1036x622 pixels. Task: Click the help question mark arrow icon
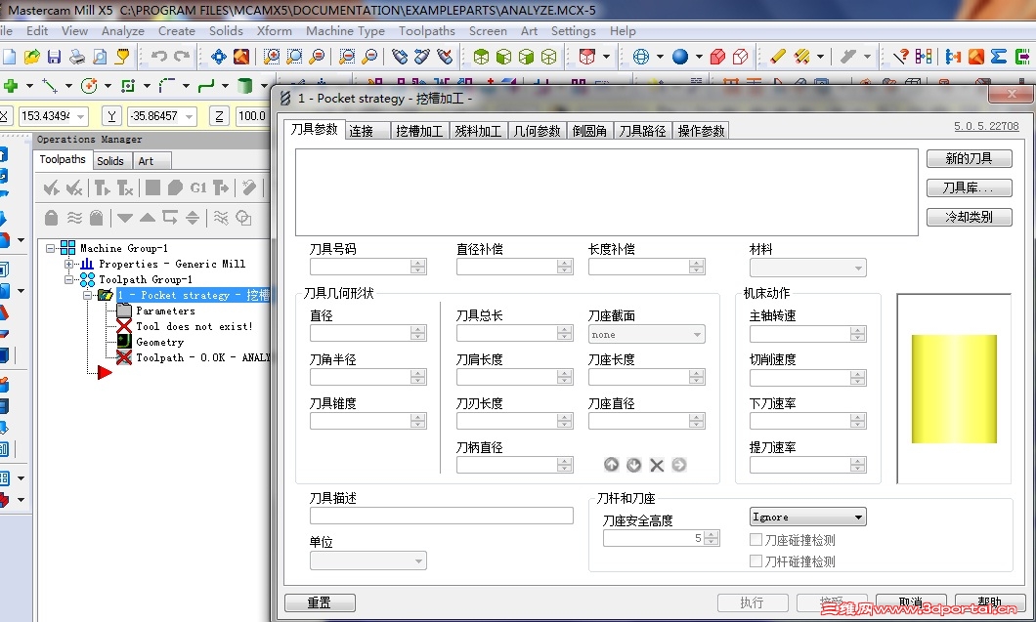coord(901,57)
